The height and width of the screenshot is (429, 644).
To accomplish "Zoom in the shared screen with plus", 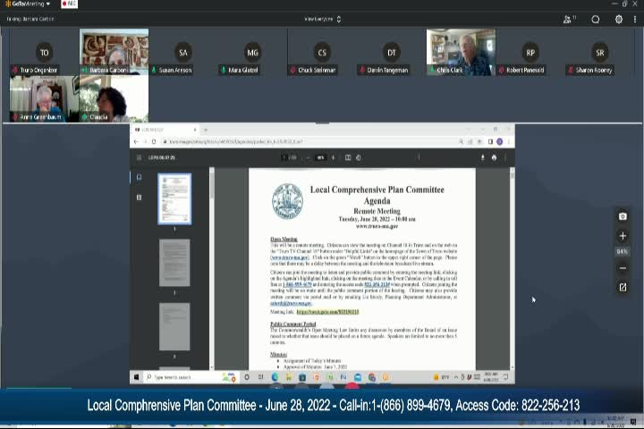I will [623, 236].
